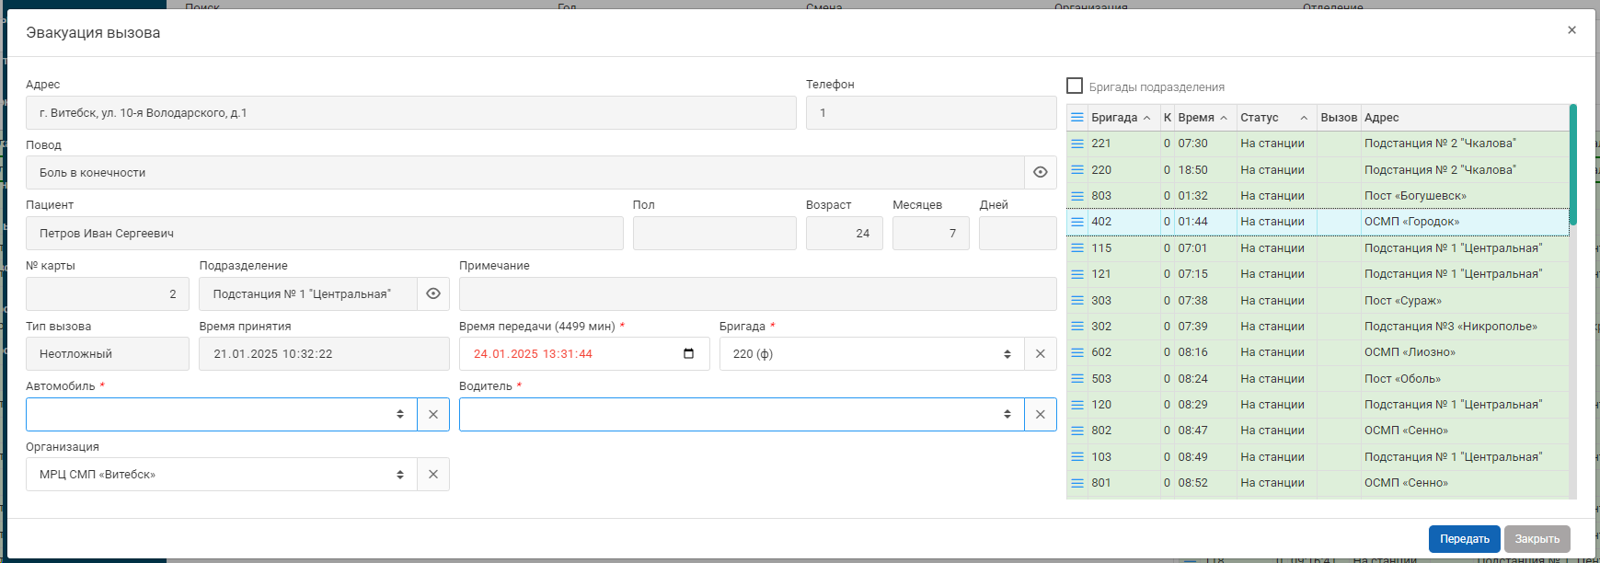Viewport: 1600px width, 563px height.
Task: Open row menu icon for brigade 803
Action: pos(1076,196)
